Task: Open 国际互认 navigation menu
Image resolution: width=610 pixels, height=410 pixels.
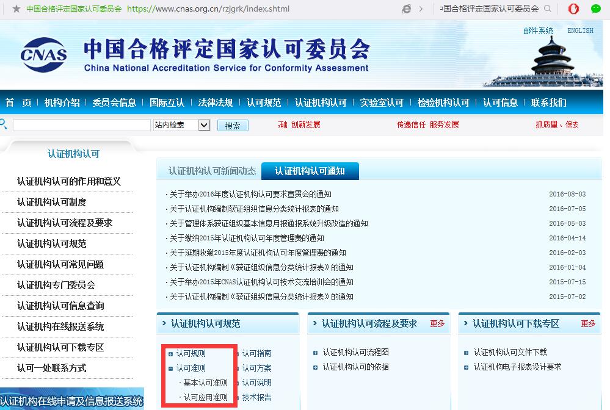Action: [x=167, y=103]
